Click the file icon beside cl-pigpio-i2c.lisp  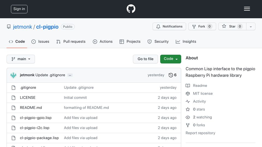(14, 128)
